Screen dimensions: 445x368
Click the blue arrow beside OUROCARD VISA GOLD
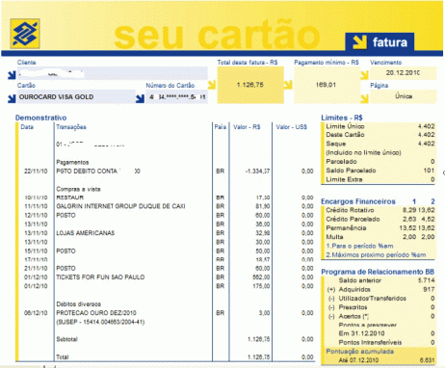tap(12, 98)
